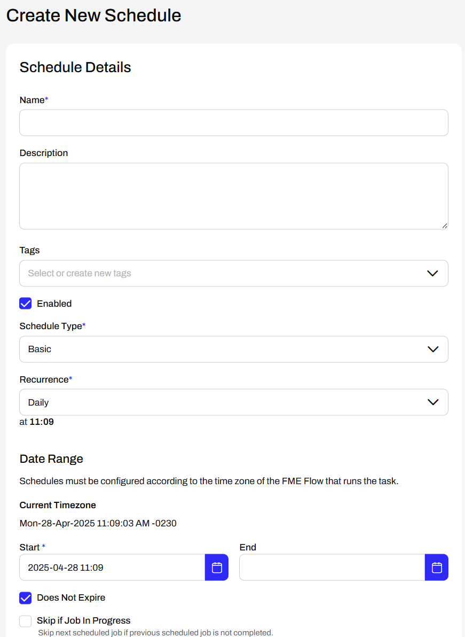Click the Schedule Type chevron arrow
Screen dimensions: 465x637
pos(433,349)
